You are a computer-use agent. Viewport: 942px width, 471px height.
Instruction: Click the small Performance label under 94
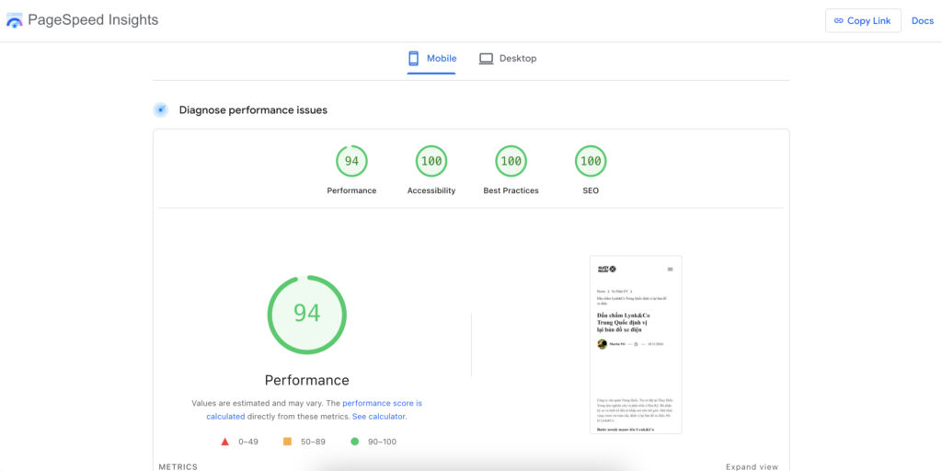351,190
